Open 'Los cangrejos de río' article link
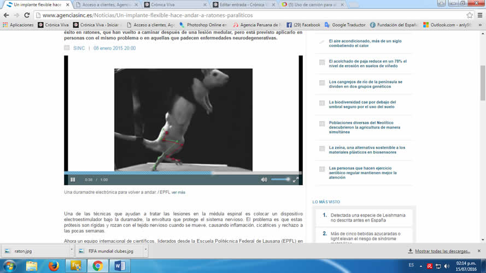 pos(365,84)
